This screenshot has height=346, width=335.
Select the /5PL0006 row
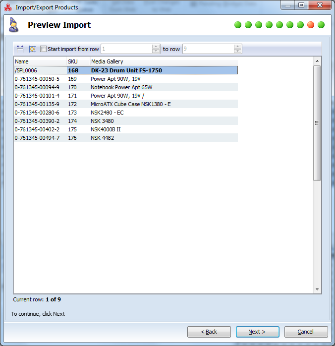point(126,70)
